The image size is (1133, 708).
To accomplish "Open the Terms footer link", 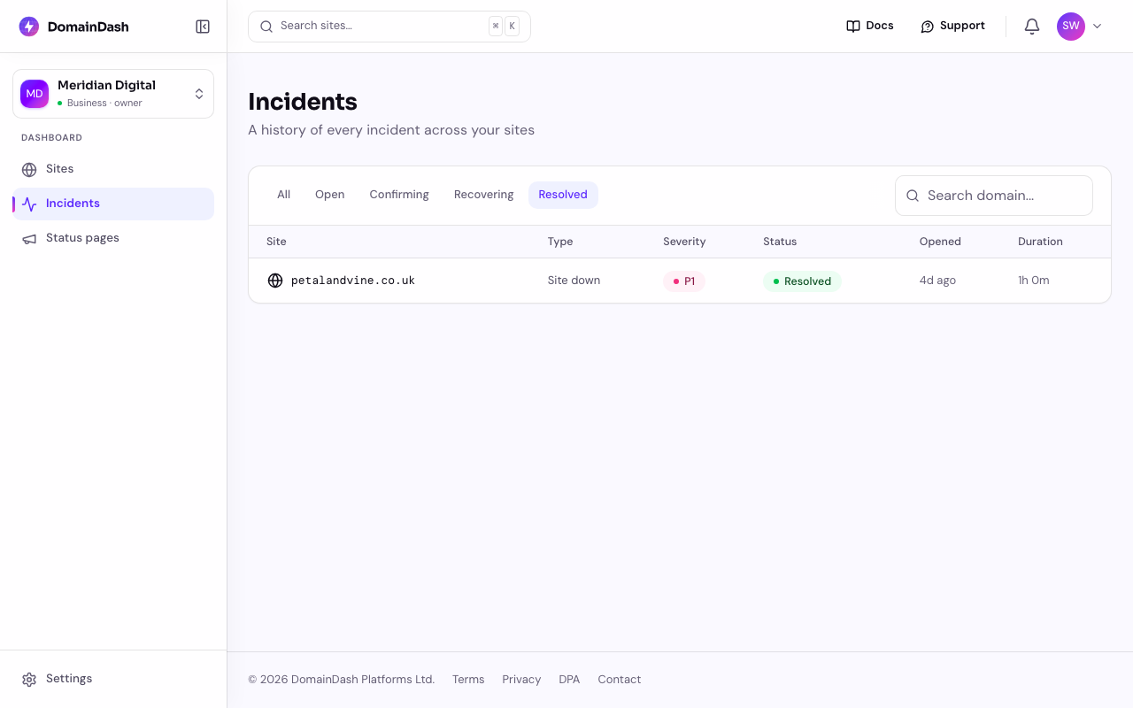I will tap(468, 680).
